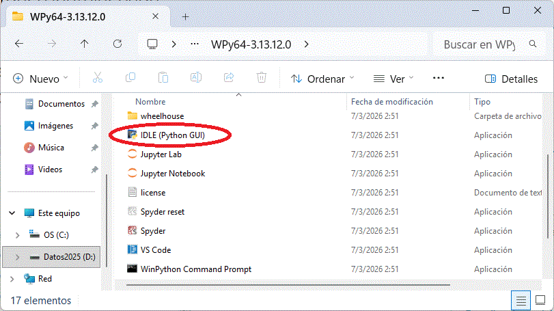
Task: Click the Paste clipboard icon
Action: pos(163,78)
